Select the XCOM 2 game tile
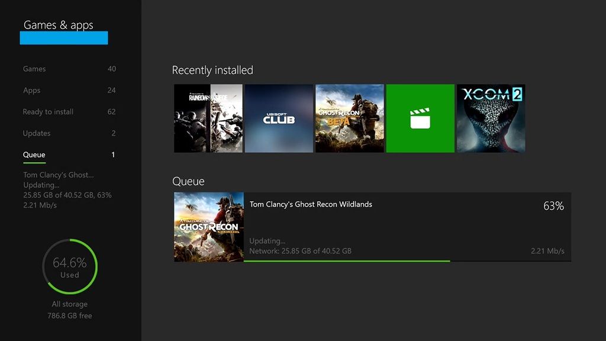The image size is (606, 341). (x=491, y=118)
